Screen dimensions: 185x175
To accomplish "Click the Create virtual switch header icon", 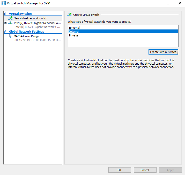I will [x=69, y=15].
